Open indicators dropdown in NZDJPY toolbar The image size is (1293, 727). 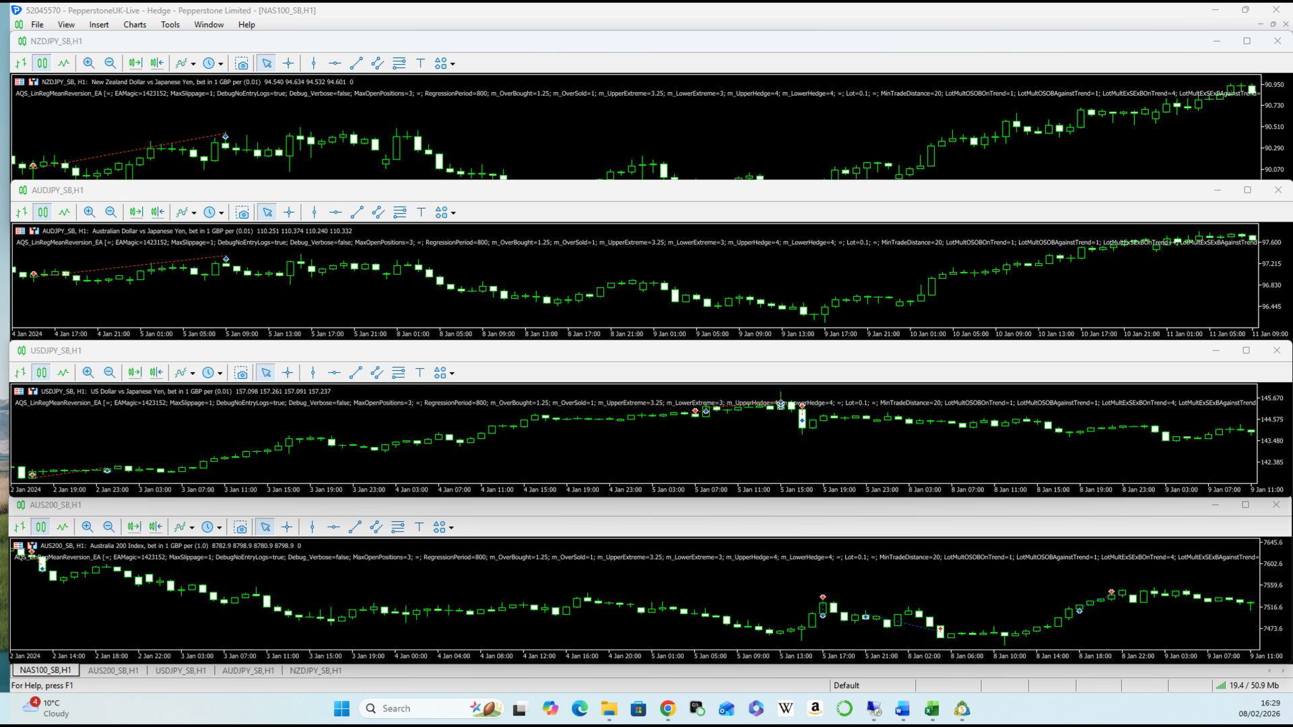[x=185, y=63]
